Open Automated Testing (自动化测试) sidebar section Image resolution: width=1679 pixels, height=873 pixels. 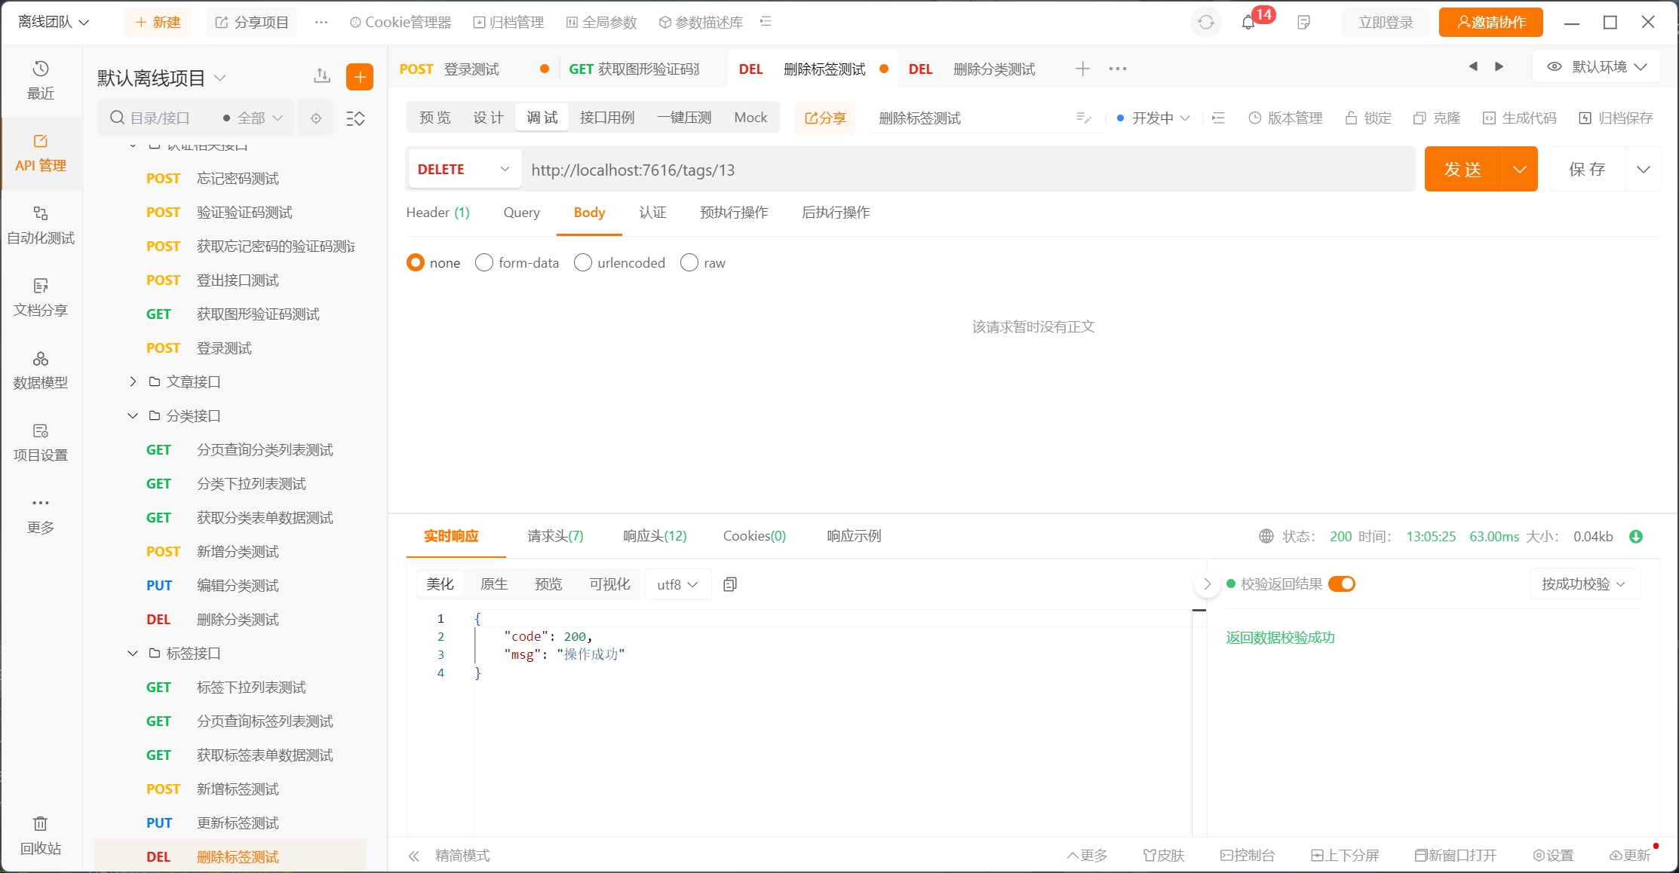tap(41, 225)
